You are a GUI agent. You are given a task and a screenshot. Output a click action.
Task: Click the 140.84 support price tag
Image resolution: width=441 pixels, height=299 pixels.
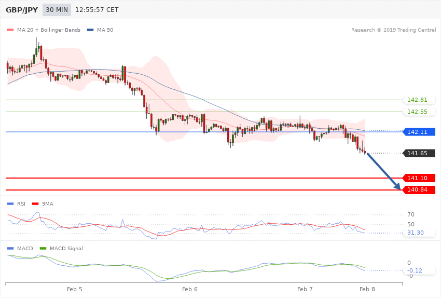click(419, 189)
